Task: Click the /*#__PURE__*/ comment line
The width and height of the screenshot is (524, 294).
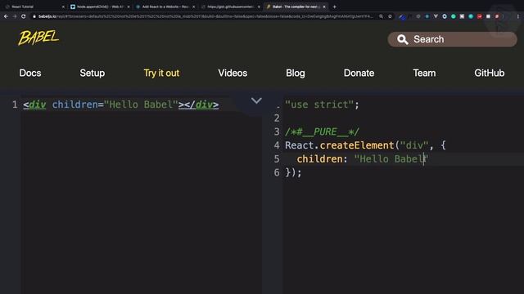Action: click(x=322, y=131)
